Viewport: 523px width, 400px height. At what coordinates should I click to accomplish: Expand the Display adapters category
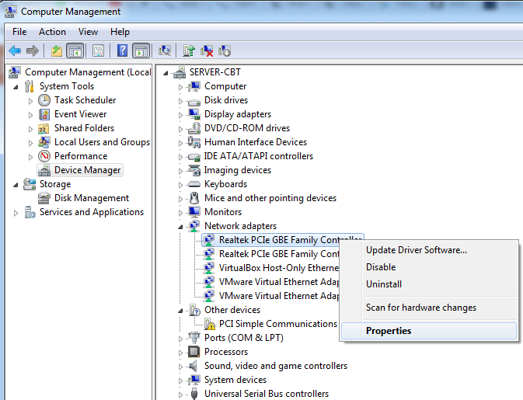tap(180, 115)
